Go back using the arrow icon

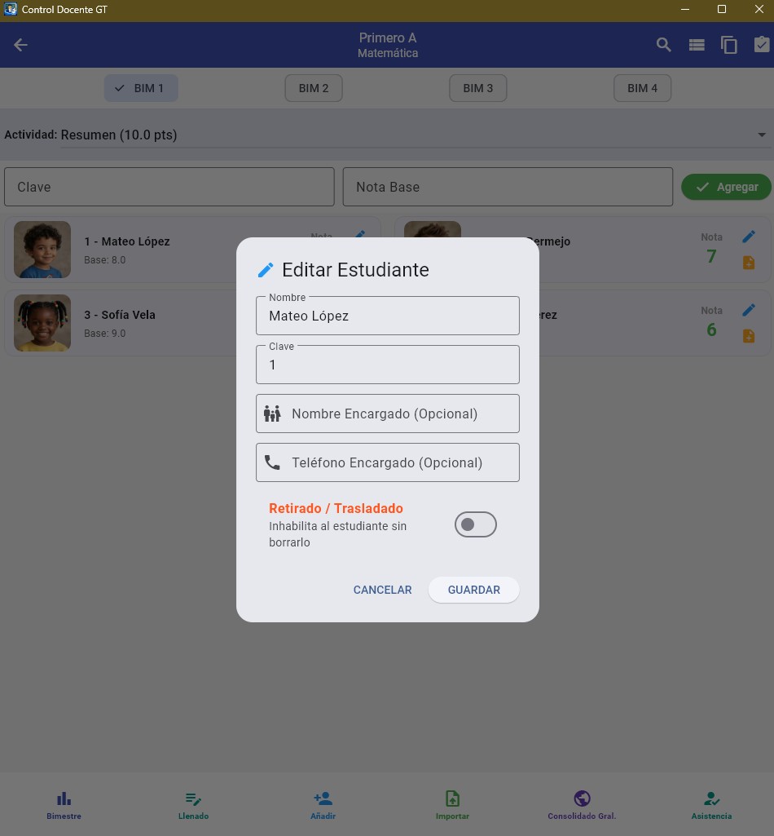coord(20,45)
